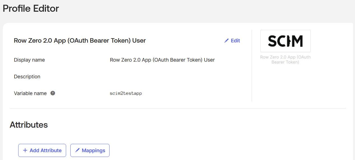The image size is (355, 160).
Task: Click the Variable name label
Action: pyautogui.click(x=30, y=93)
